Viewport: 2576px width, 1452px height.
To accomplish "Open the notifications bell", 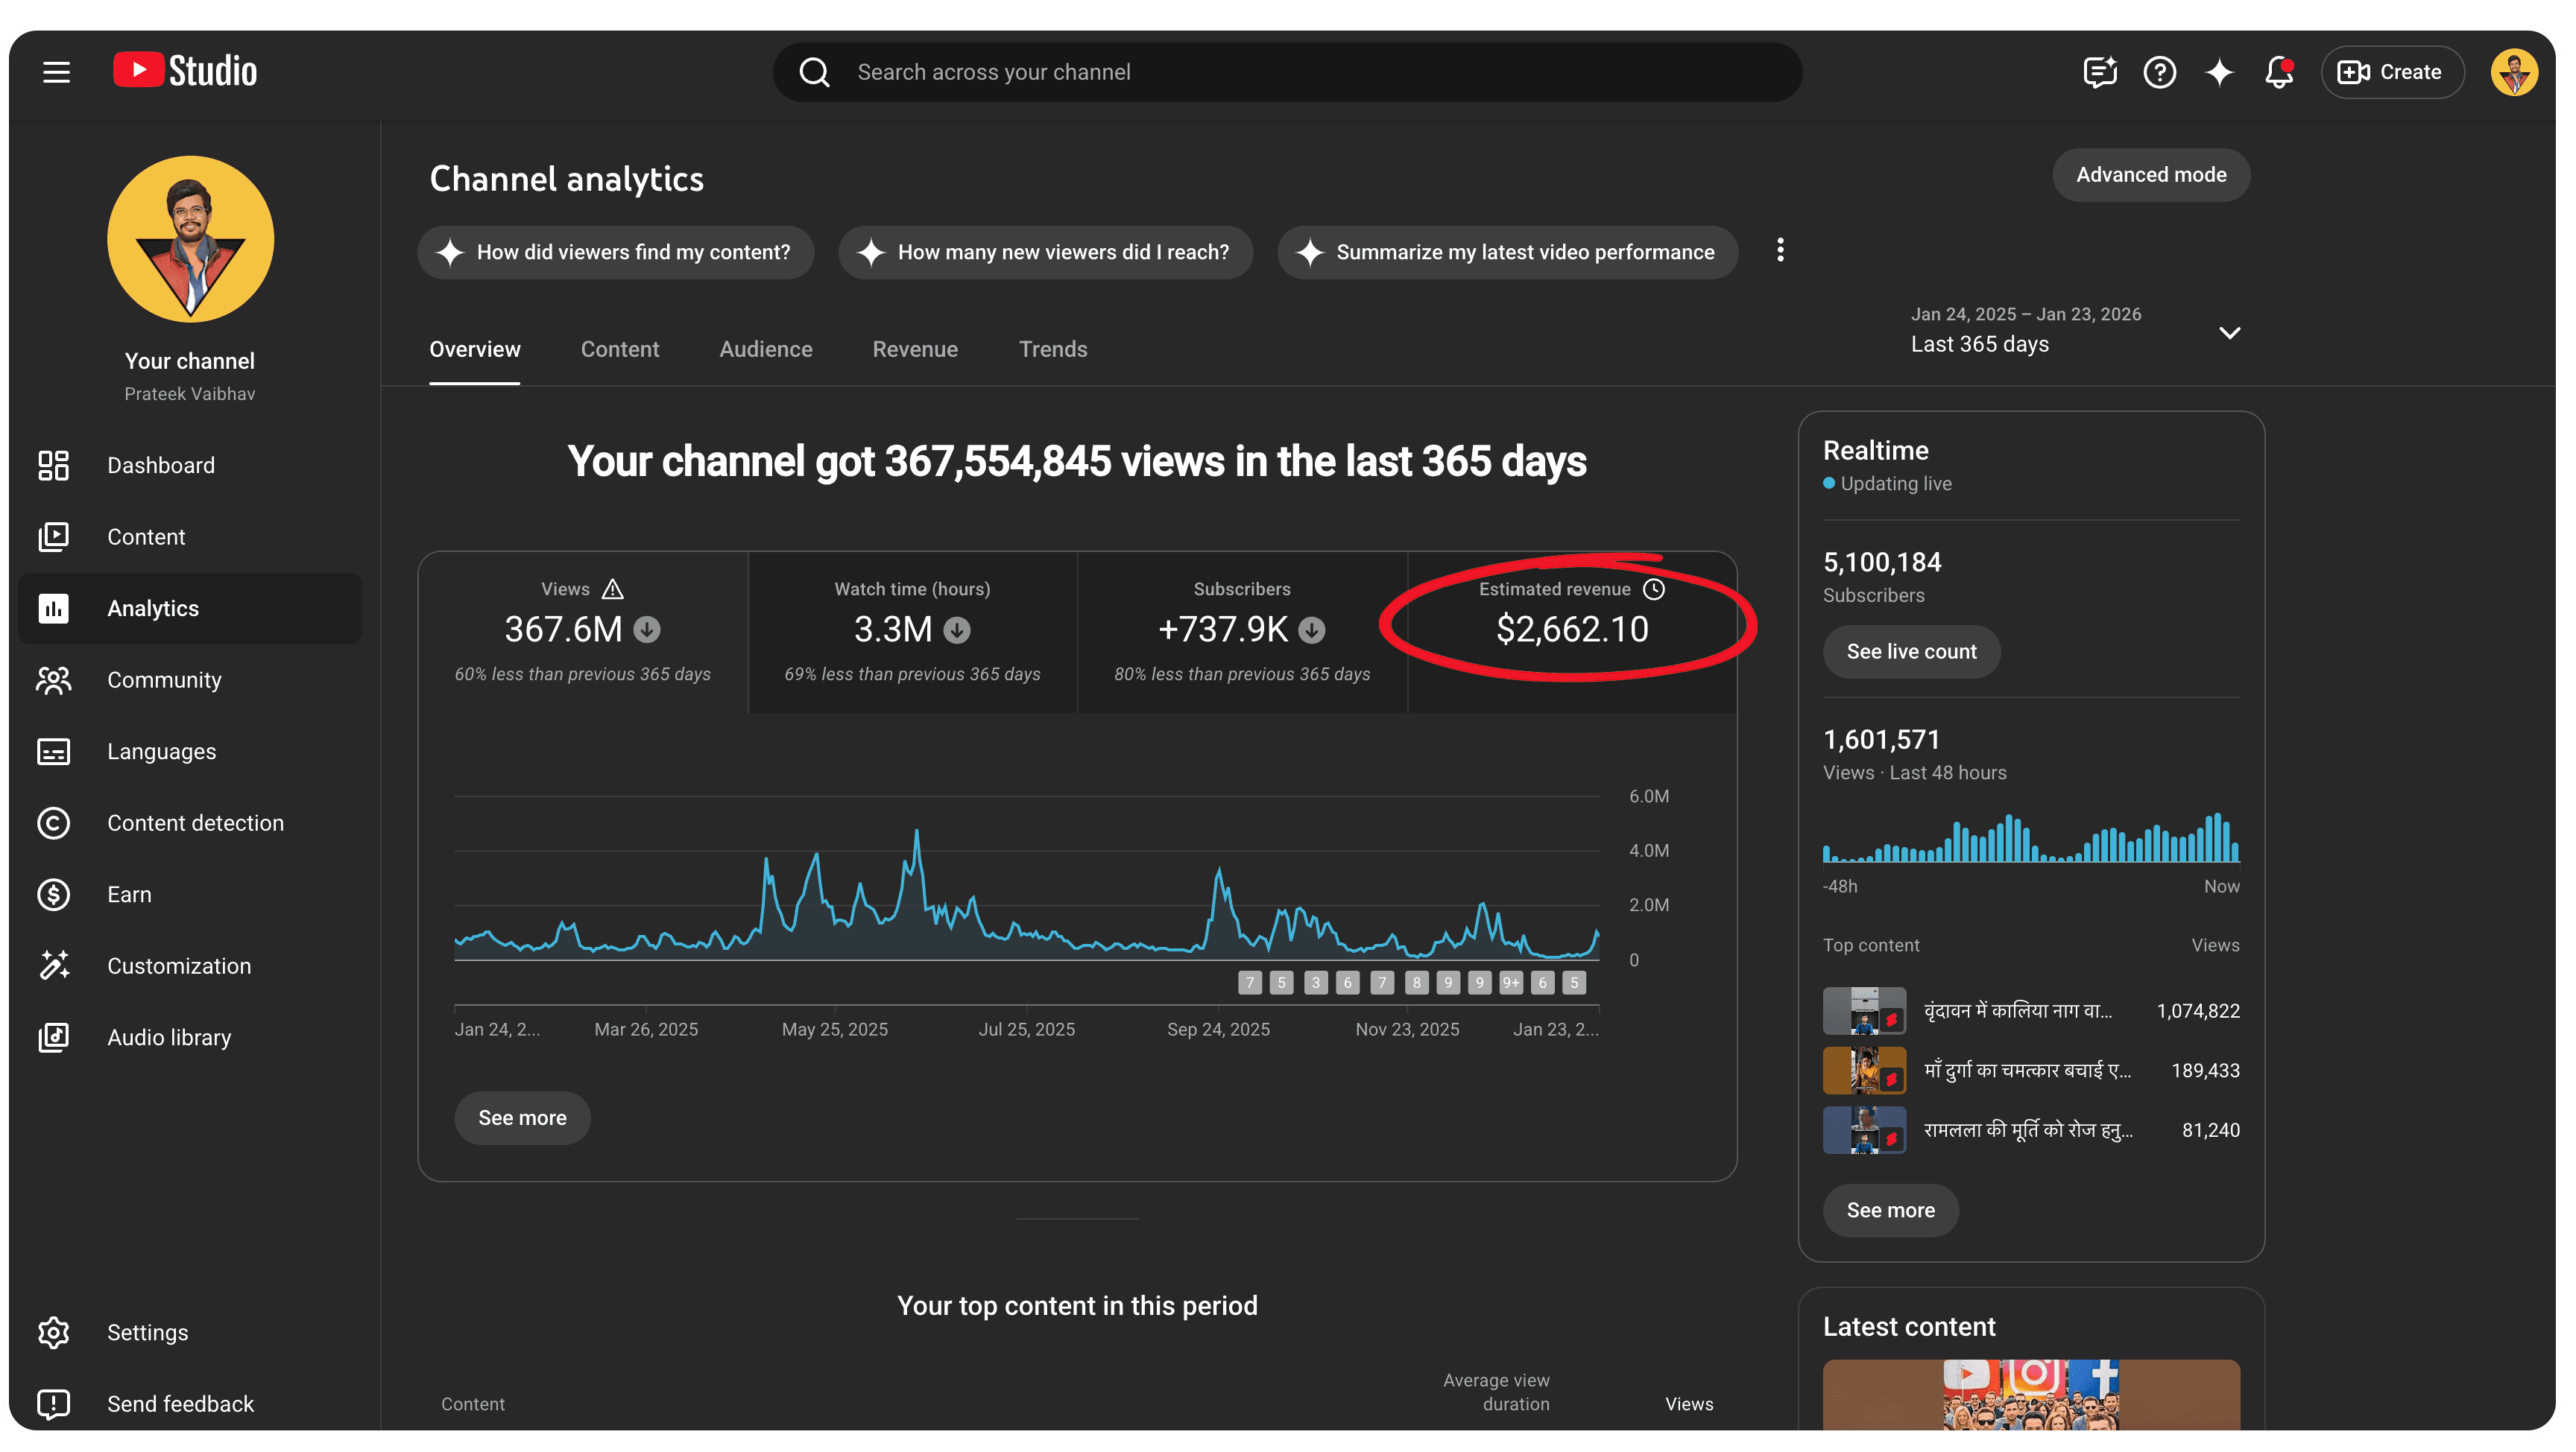I will point(2278,71).
